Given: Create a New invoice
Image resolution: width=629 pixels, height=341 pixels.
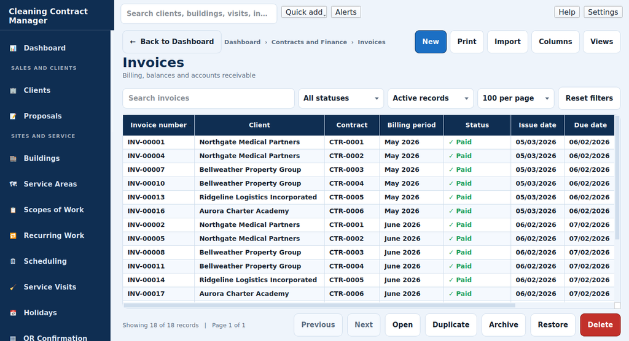Looking at the screenshot, I should [x=431, y=42].
